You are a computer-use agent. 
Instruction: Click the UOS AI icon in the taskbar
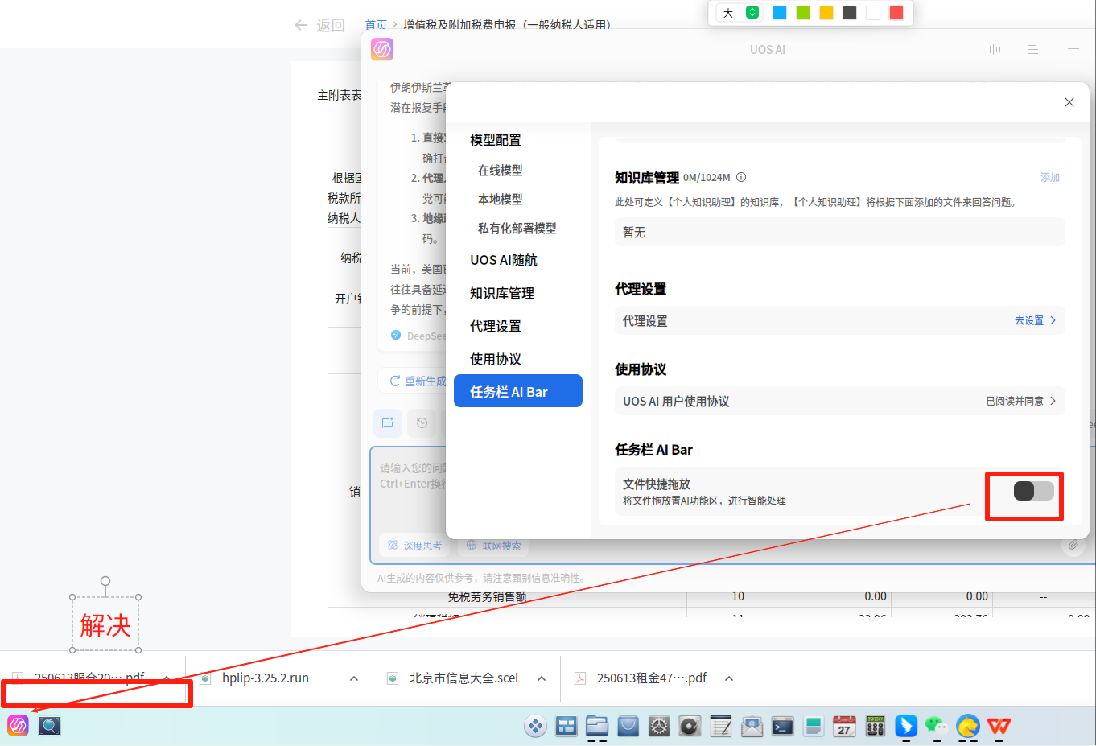18,726
